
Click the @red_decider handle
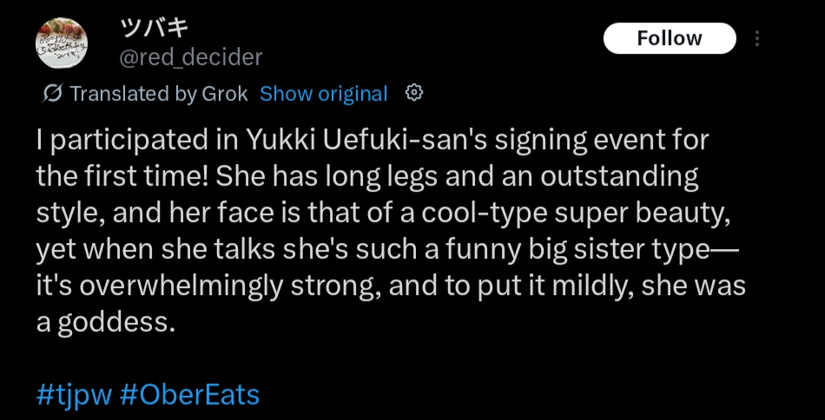tap(188, 57)
